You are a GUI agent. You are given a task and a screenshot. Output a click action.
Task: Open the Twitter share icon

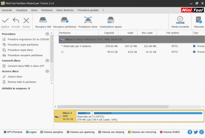pyautogui.click(x=196, y=132)
